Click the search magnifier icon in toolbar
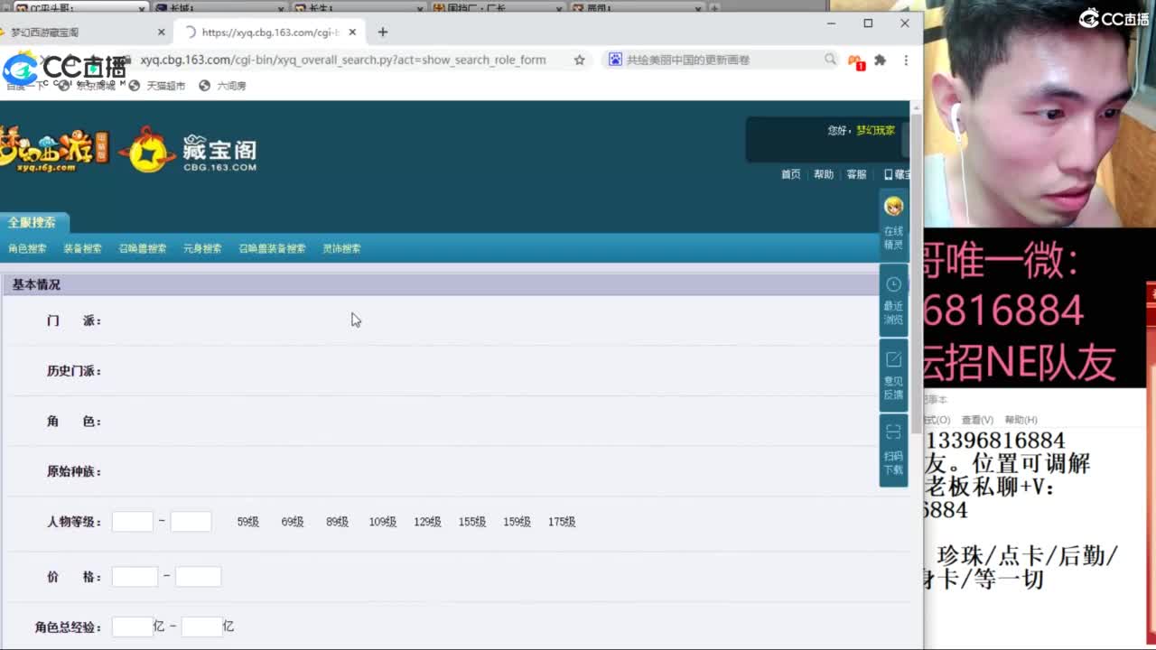Image resolution: width=1156 pixels, height=650 pixels. [830, 60]
